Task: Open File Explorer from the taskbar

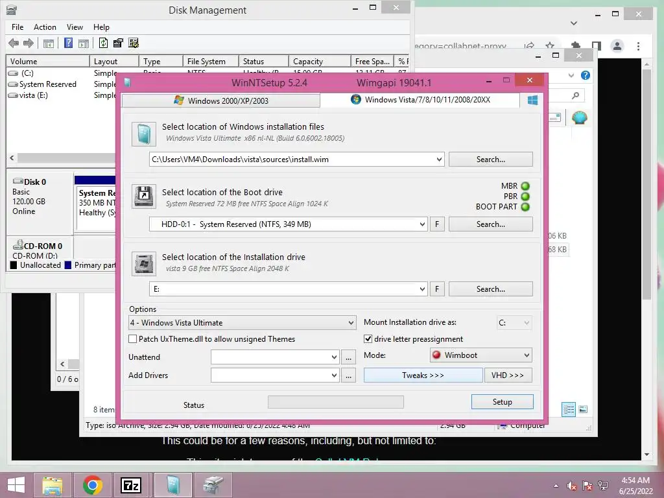Action: [53, 485]
